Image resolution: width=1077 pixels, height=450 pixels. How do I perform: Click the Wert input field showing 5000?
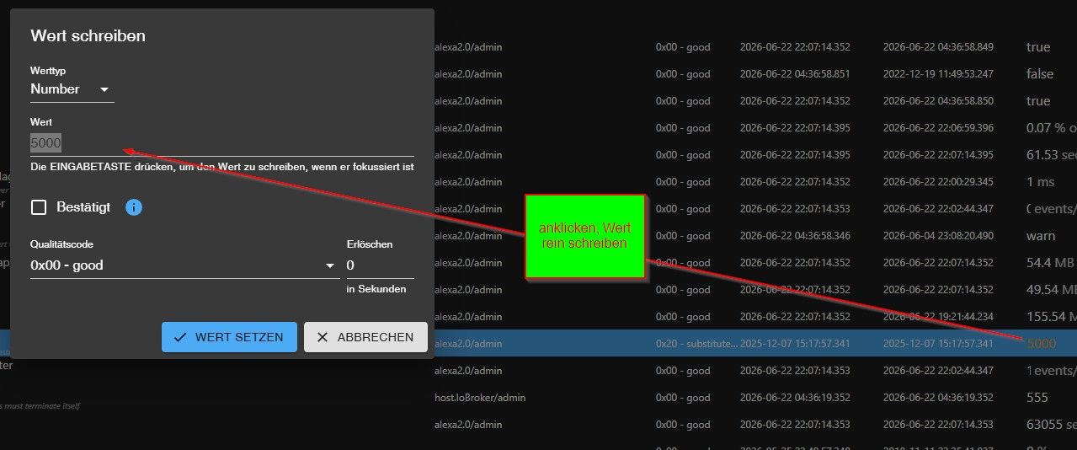point(222,143)
